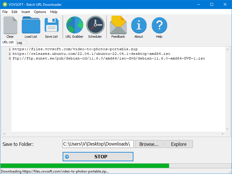Open the Options menu

pyautogui.click(x=40, y=12)
